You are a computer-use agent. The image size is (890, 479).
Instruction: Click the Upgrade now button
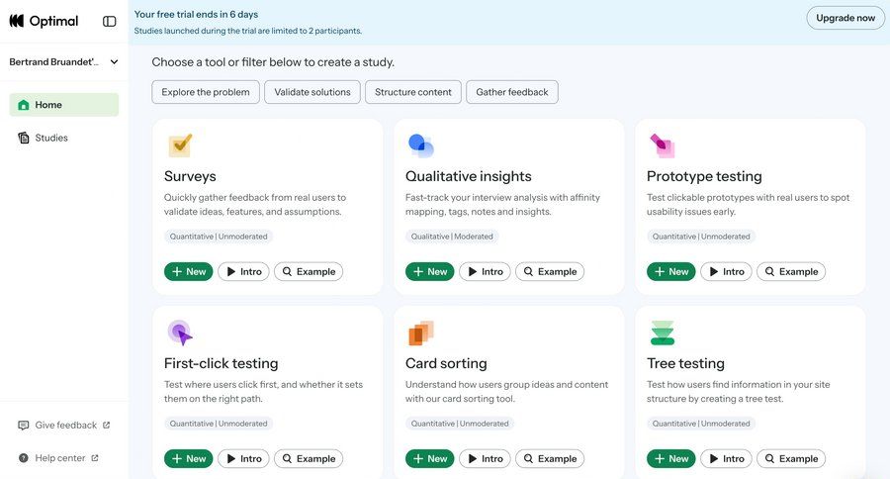(845, 18)
